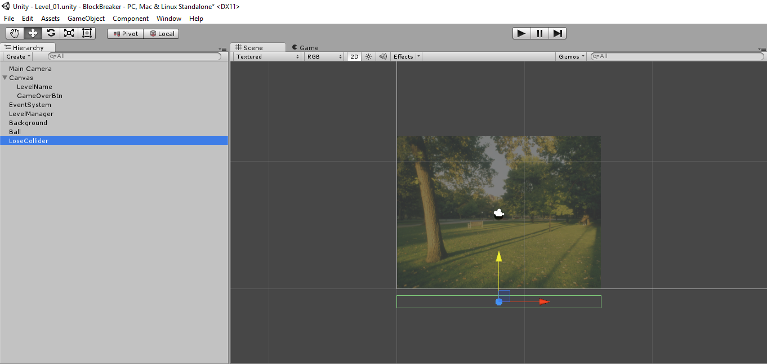
Task: Click the Hierarchy search field
Action: [x=135, y=56]
